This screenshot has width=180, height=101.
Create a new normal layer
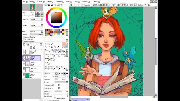coord(24,44)
